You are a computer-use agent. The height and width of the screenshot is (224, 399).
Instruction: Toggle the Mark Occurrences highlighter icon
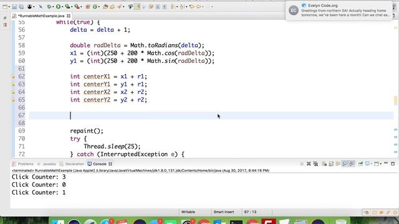pos(137,7)
